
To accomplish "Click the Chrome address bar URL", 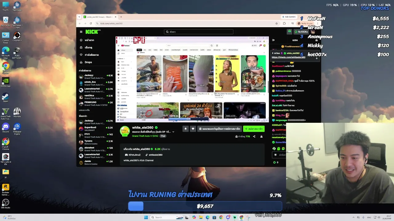I will (111, 24).
